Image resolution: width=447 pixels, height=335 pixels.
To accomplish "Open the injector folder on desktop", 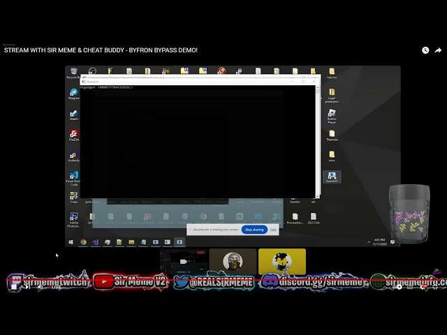I will pos(332,73).
